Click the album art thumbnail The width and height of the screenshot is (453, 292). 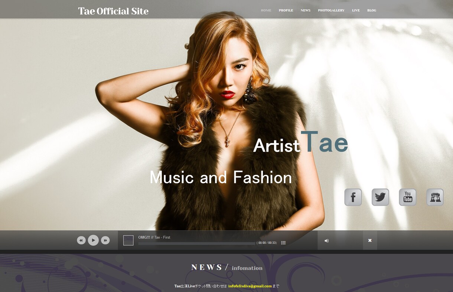pos(128,240)
